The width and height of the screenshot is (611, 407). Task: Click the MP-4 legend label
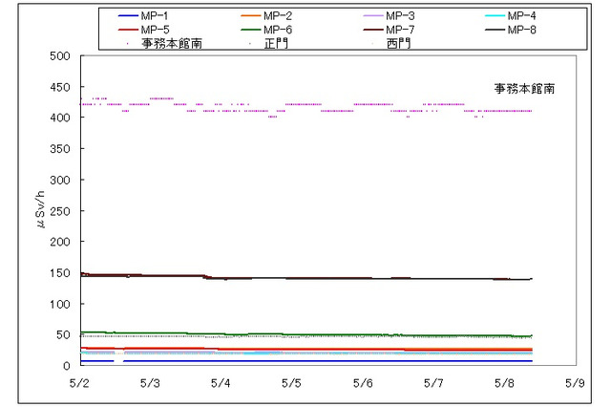[521, 16]
